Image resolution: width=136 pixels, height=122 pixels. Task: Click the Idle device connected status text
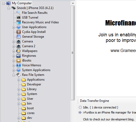point(100,107)
